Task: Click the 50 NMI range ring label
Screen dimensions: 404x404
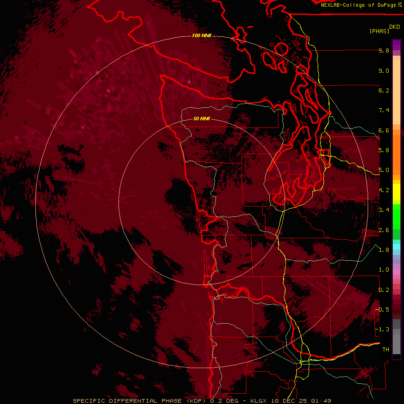Action: point(202,119)
